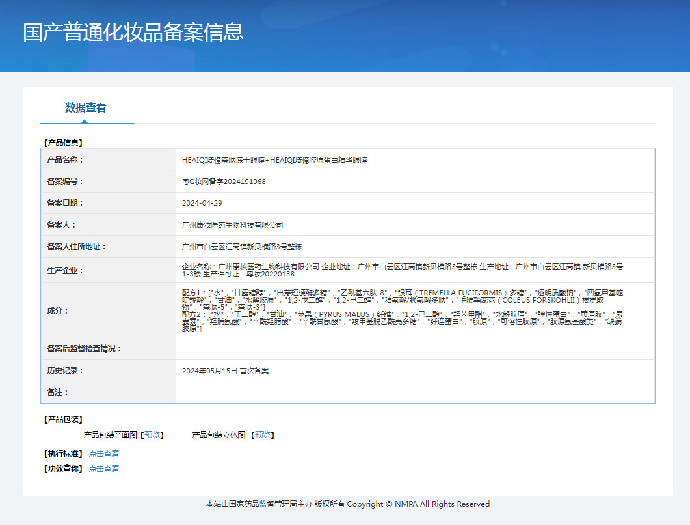The width and height of the screenshot is (690, 525).
Task: Click the 产品名称 label cell
Action: [108, 160]
